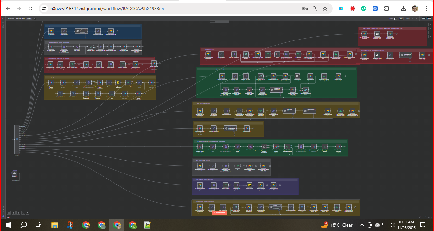Screen dimensions: 434x231
Task: Open the Chrome profile avatar
Action: pos(415,9)
